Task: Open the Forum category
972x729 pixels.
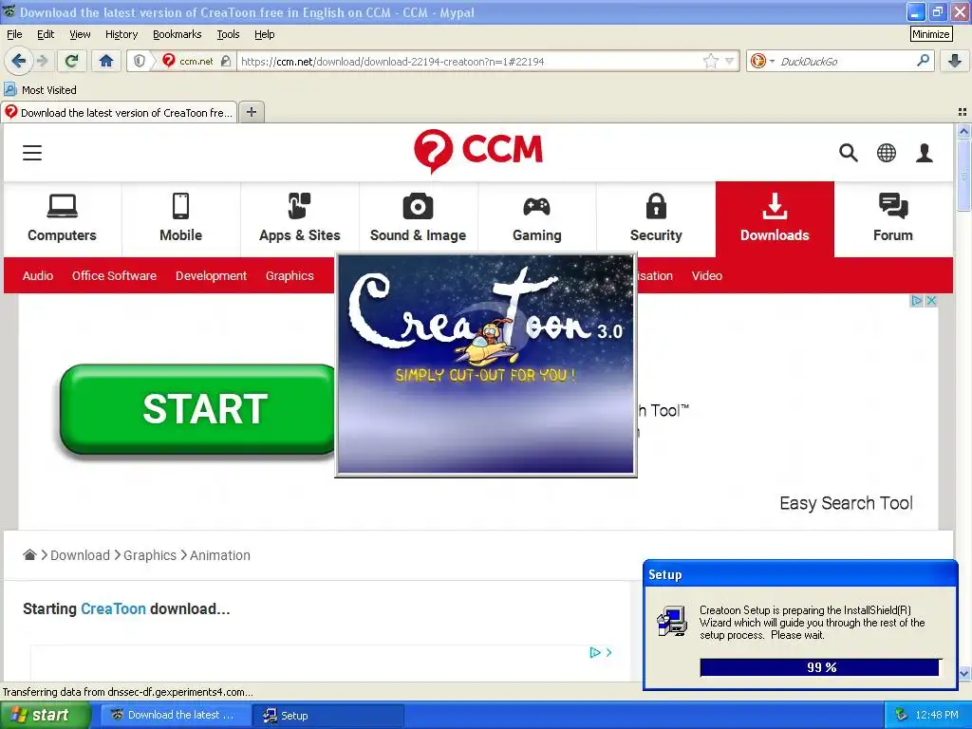Action: tap(892, 219)
